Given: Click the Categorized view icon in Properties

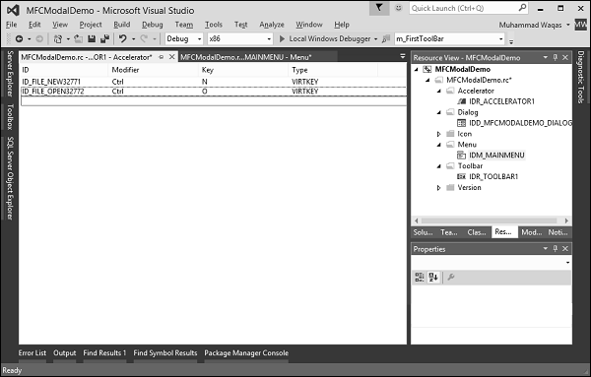Looking at the screenshot, I should pos(420,278).
